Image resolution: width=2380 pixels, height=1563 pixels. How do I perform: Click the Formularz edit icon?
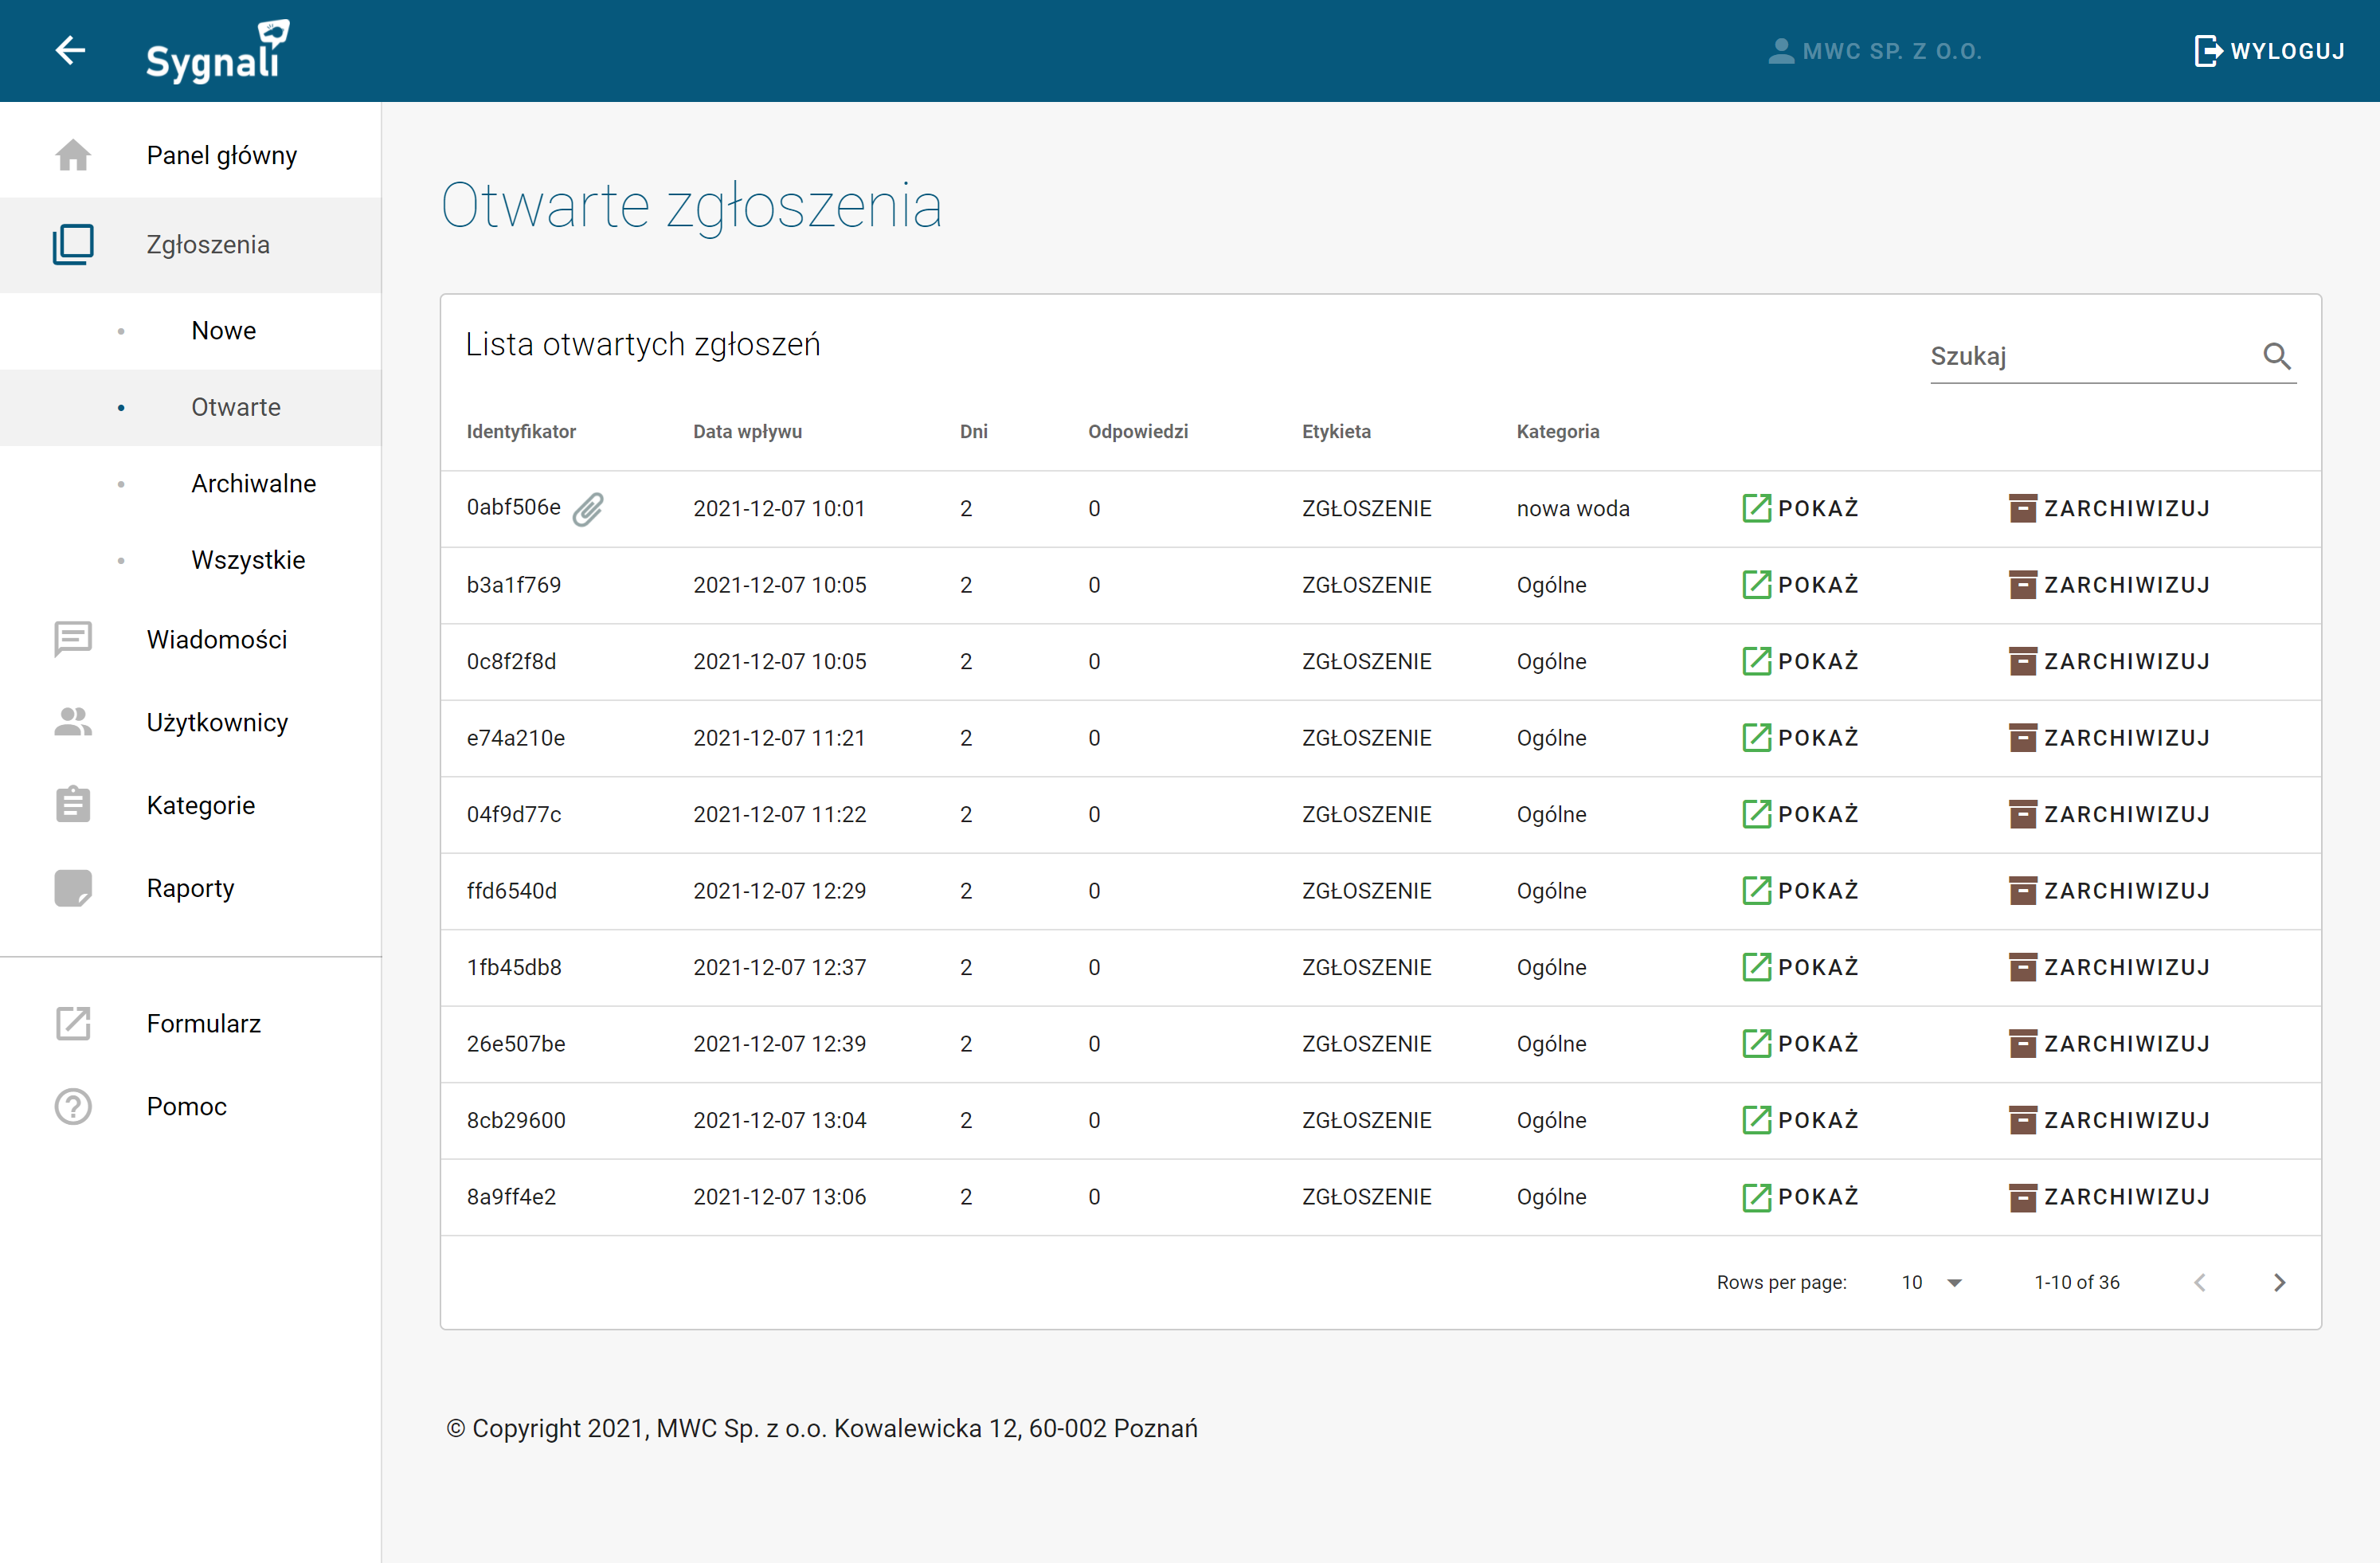(73, 1023)
